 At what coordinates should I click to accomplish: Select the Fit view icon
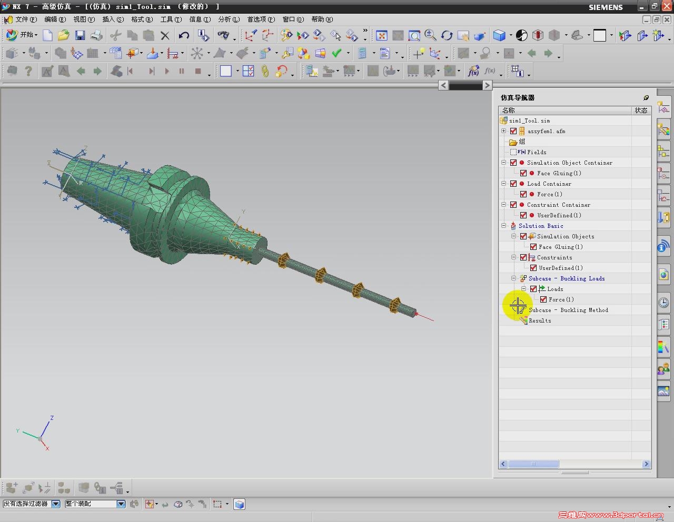pyautogui.click(x=381, y=35)
